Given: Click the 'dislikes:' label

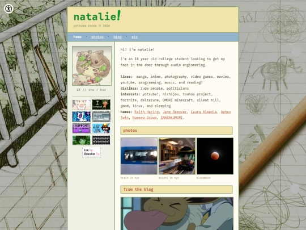Looking at the screenshot, I should pyautogui.click(x=129, y=88).
